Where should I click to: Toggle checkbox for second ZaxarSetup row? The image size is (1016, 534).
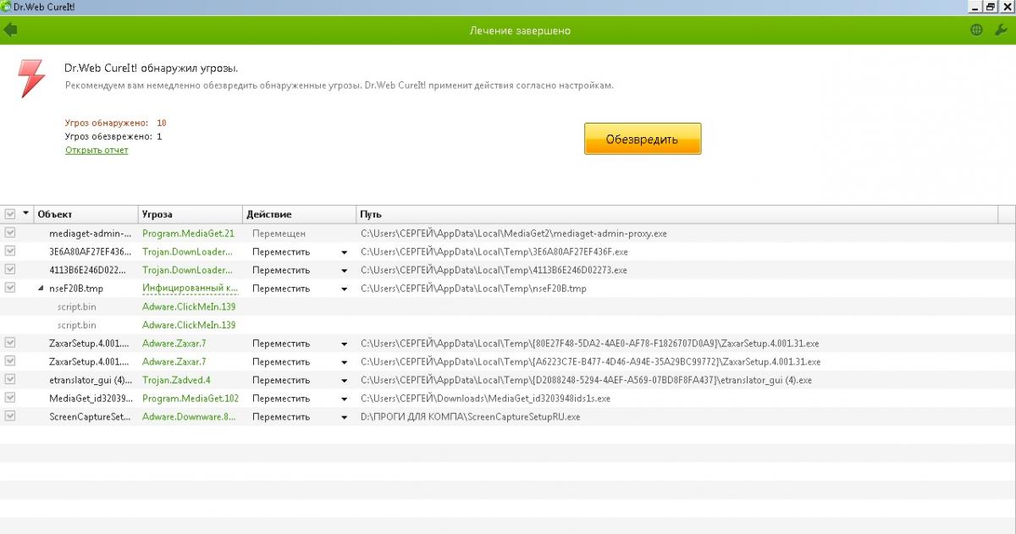pos(10,361)
